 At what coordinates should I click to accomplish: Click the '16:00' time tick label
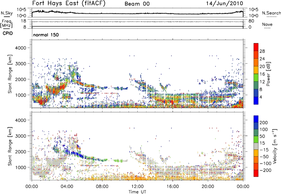[172, 187]
